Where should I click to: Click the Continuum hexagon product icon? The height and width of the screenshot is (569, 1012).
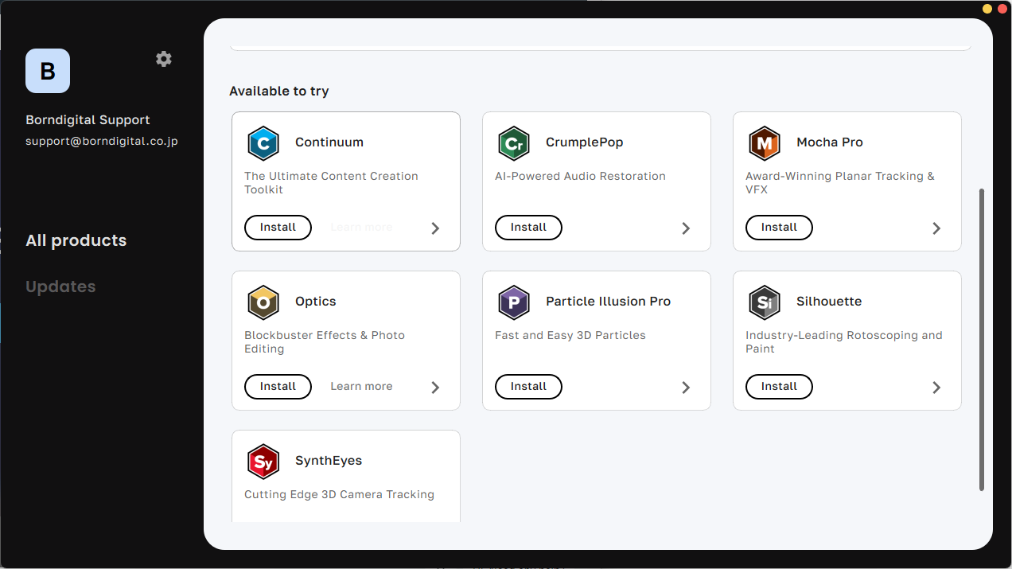263,143
